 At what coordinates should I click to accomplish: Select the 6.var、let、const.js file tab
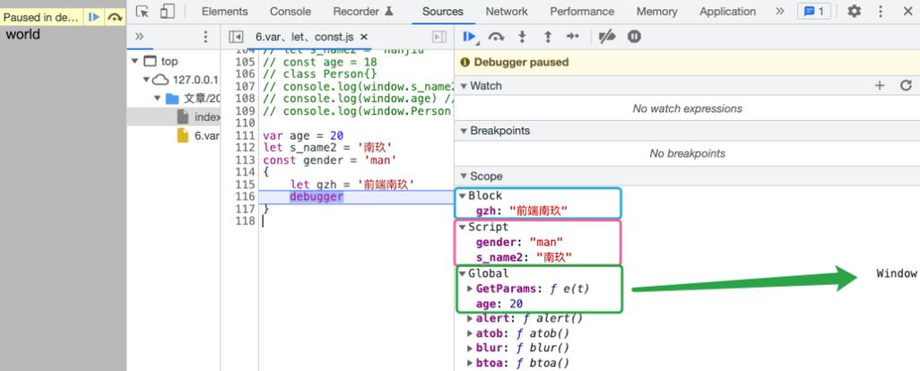(x=305, y=37)
